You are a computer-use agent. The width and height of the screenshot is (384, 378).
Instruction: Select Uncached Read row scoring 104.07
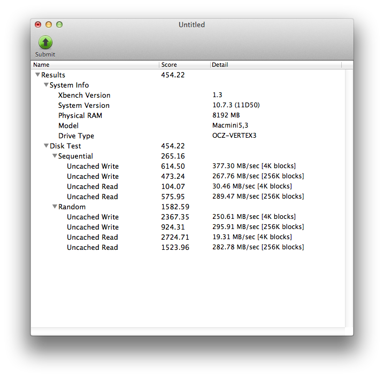coord(188,186)
